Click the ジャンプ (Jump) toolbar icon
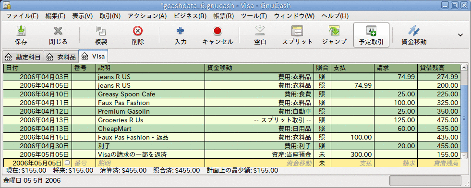This screenshot has height=188, width=471. click(x=334, y=31)
